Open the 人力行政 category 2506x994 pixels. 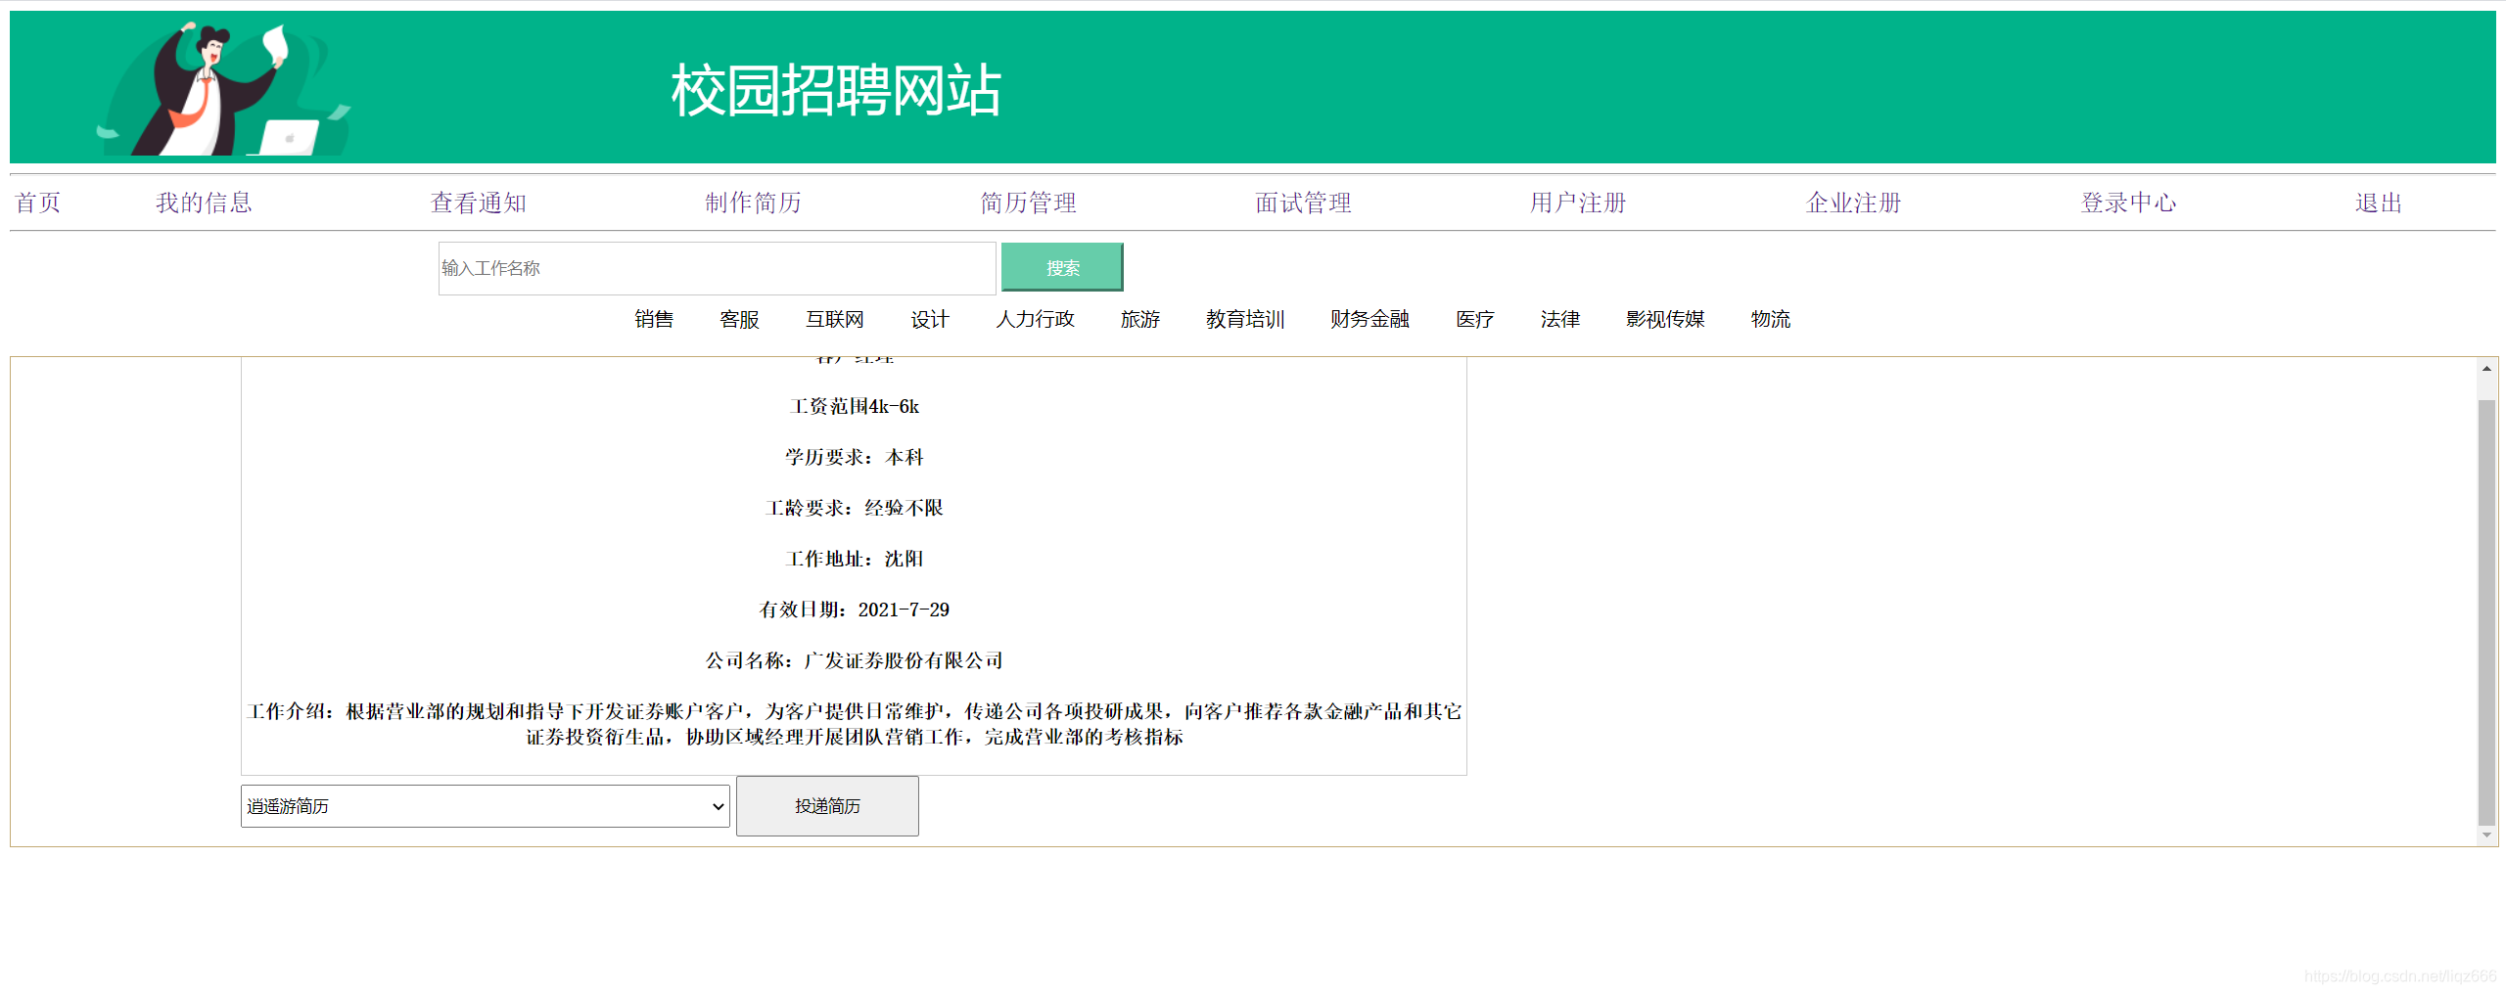click(x=1036, y=319)
